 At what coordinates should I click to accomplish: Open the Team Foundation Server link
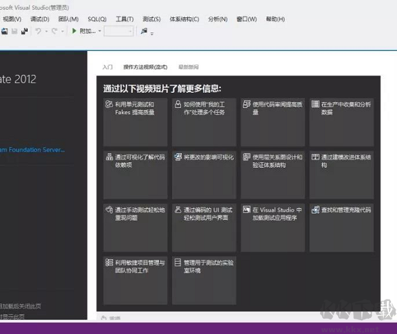pyautogui.click(x=33, y=150)
